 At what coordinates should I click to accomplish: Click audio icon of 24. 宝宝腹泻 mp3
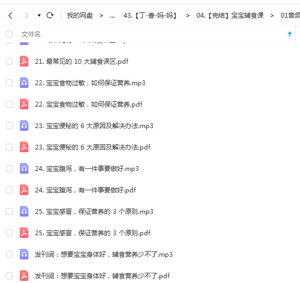(x=24, y=168)
